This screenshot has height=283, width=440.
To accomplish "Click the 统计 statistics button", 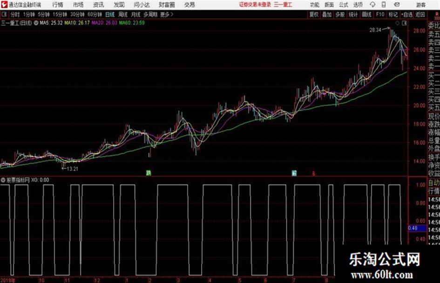I will pyautogui.click(x=353, y=14).
